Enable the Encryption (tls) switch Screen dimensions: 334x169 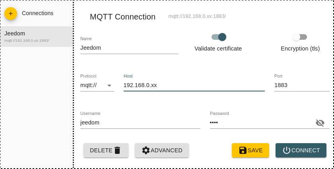pyautogui.click(x=299, y=37)
